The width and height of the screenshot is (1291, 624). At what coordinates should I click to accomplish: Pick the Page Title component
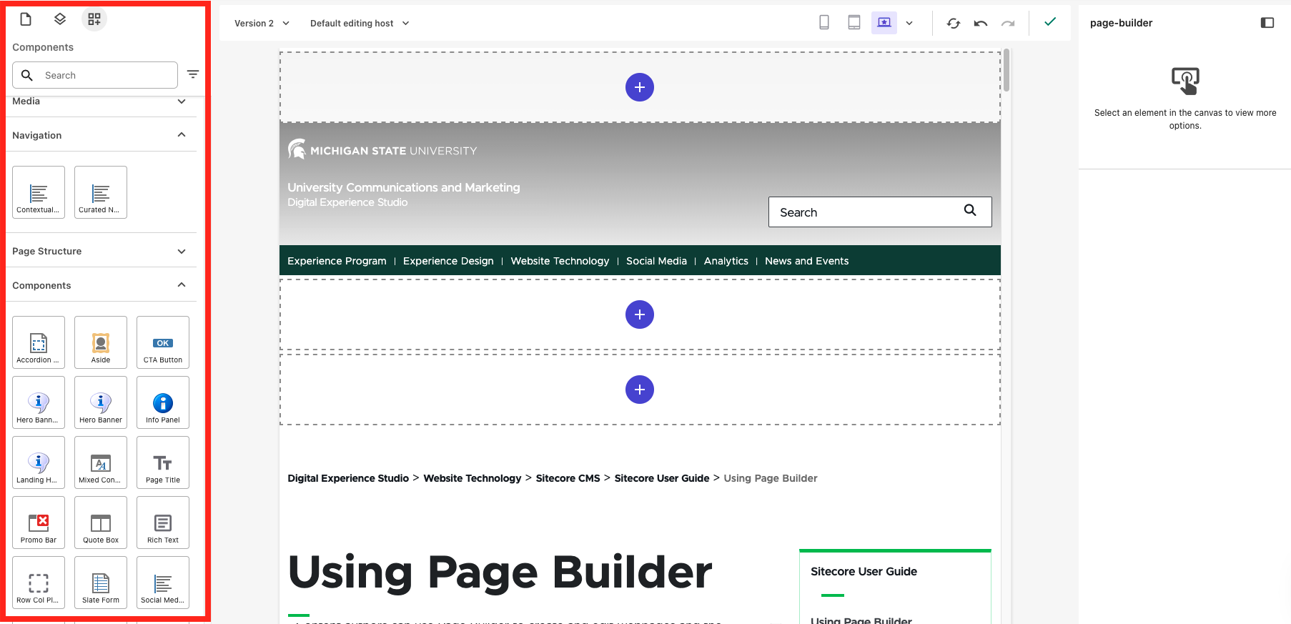(x=163, y=462)
